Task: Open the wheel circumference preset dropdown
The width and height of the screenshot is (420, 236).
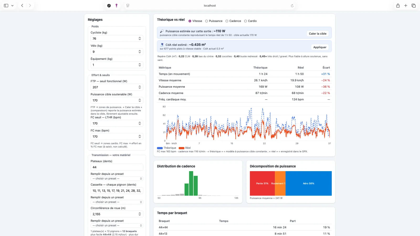Action: tap(117, 225)
